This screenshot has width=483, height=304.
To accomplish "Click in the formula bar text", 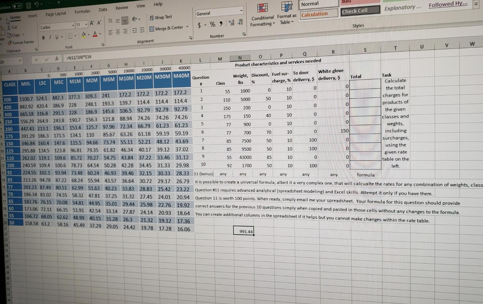I will [x=79, y=57].
